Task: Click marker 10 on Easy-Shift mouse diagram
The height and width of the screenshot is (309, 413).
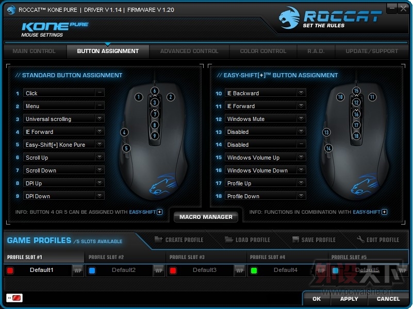Action: [x=340, y=97]
